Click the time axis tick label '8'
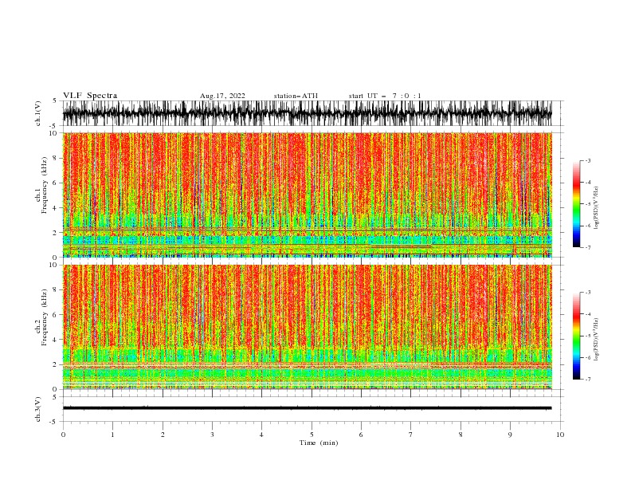This screenshot has height=488, width=631. [x=461, y=435]
